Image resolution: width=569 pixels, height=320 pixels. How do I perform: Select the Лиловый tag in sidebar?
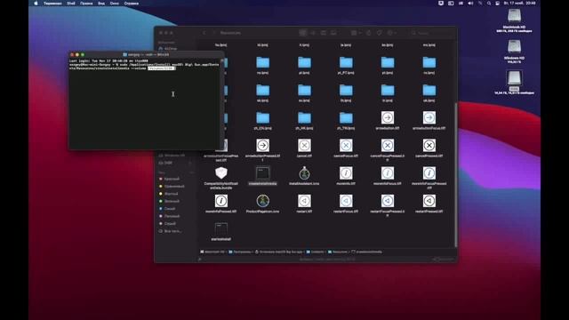point(169,216)
